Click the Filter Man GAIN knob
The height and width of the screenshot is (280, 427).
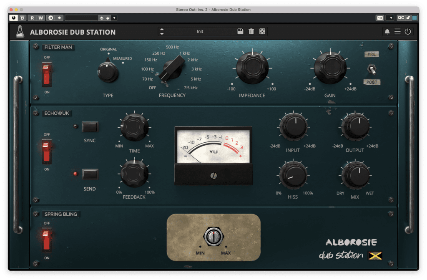(x=330, y=67)
